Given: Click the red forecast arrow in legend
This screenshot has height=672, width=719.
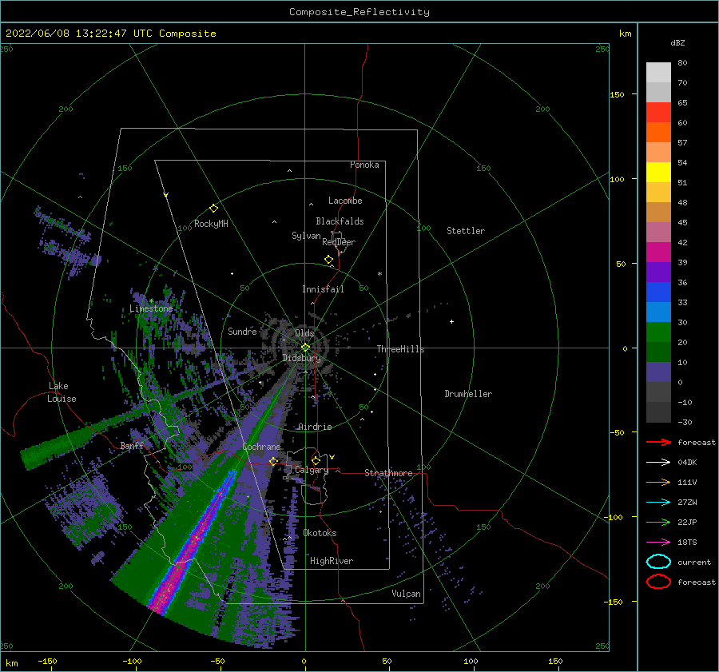Looking at the screenshot, I should click(658, 442).
